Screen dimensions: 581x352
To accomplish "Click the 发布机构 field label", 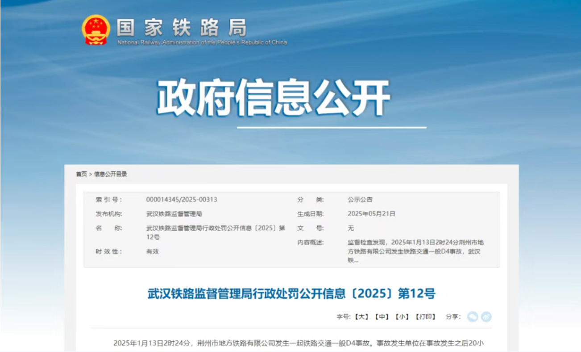I will (x=108, y=214).
